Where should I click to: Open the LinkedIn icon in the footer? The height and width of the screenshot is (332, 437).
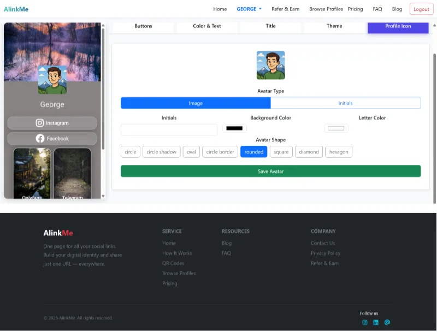tap(376, 323)
